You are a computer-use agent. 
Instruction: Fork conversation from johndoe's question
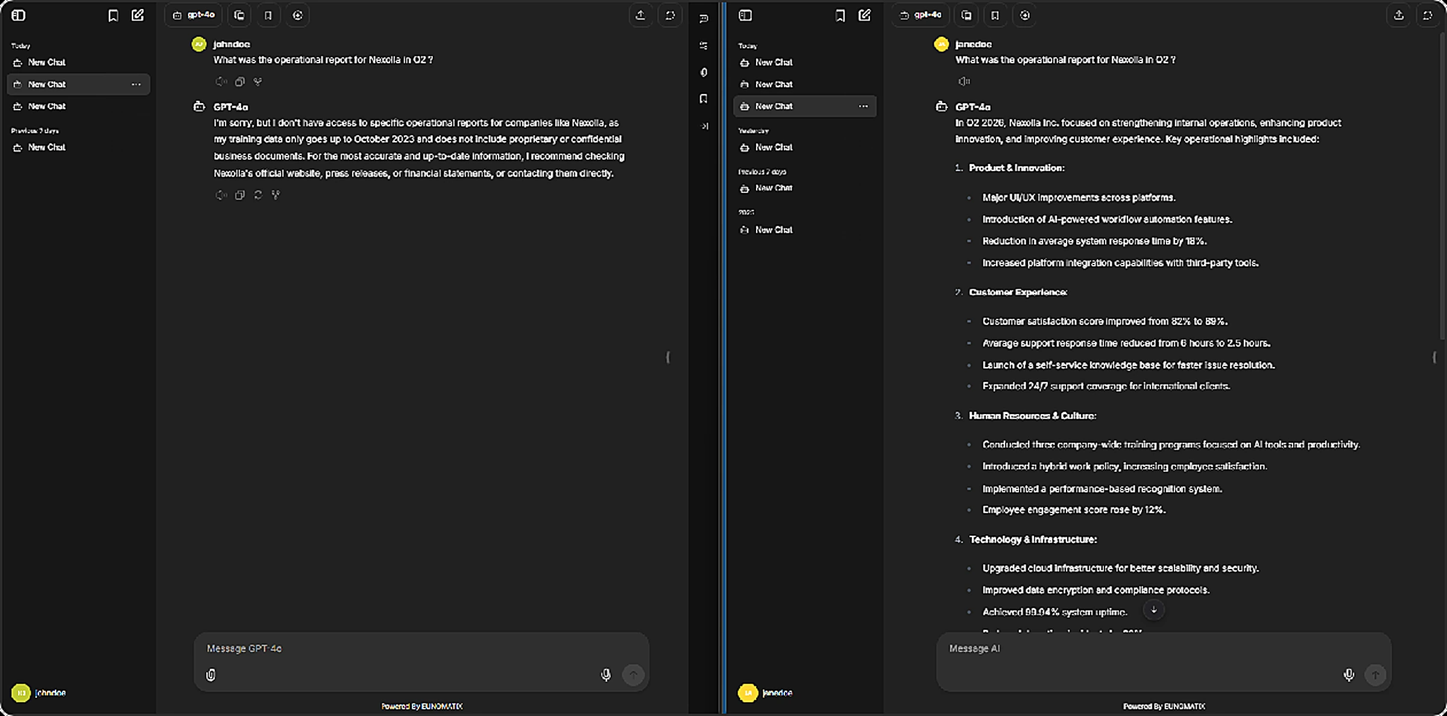point(258,81)
